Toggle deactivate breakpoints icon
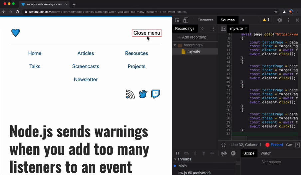This screenshot has height=175, width=301. coord(224,153)
